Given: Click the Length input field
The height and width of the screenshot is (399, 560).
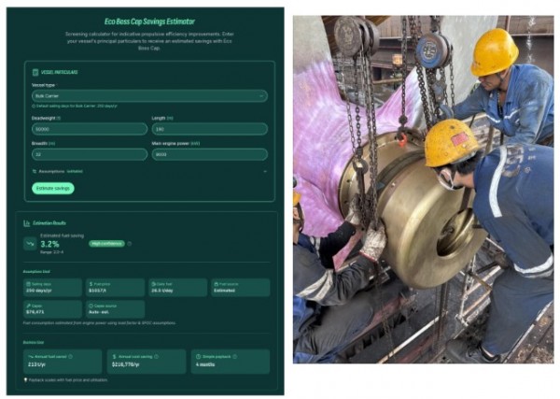Looking at the screenshot, I should tap(209, 129).
